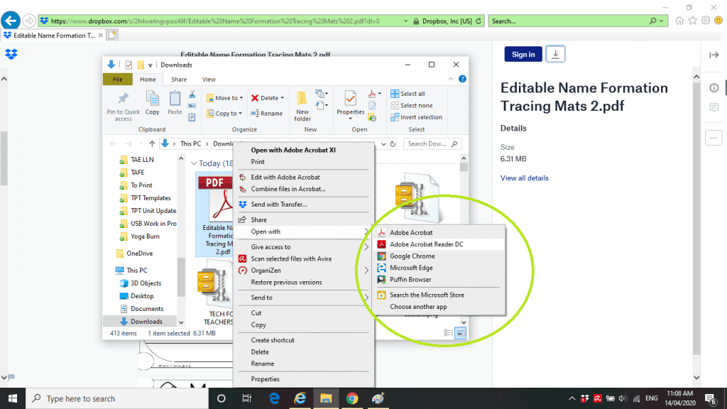
Task: Open Internet Explorer from taskbar
Action: [x=300, y=398]
